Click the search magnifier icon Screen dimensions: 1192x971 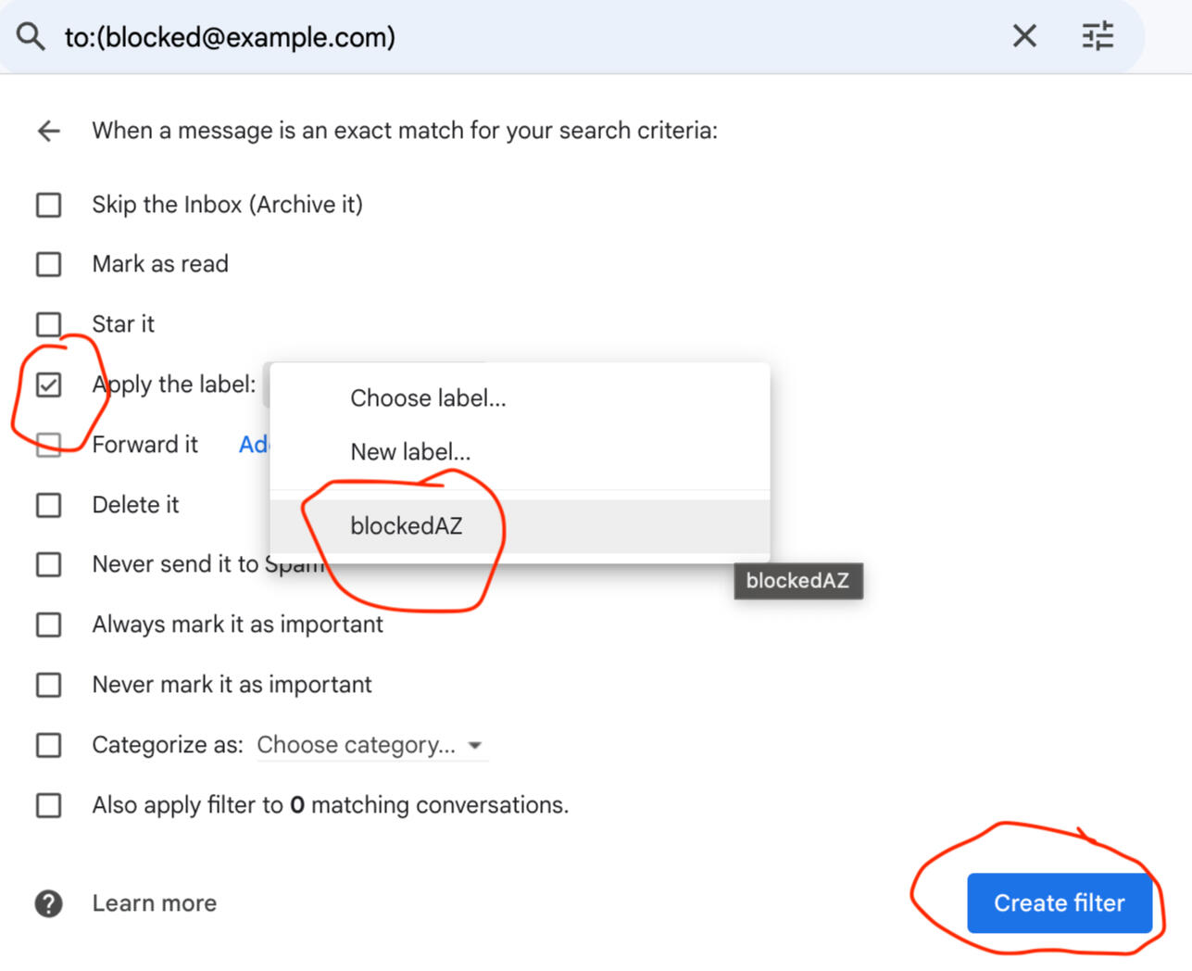(x=31, y=37)
